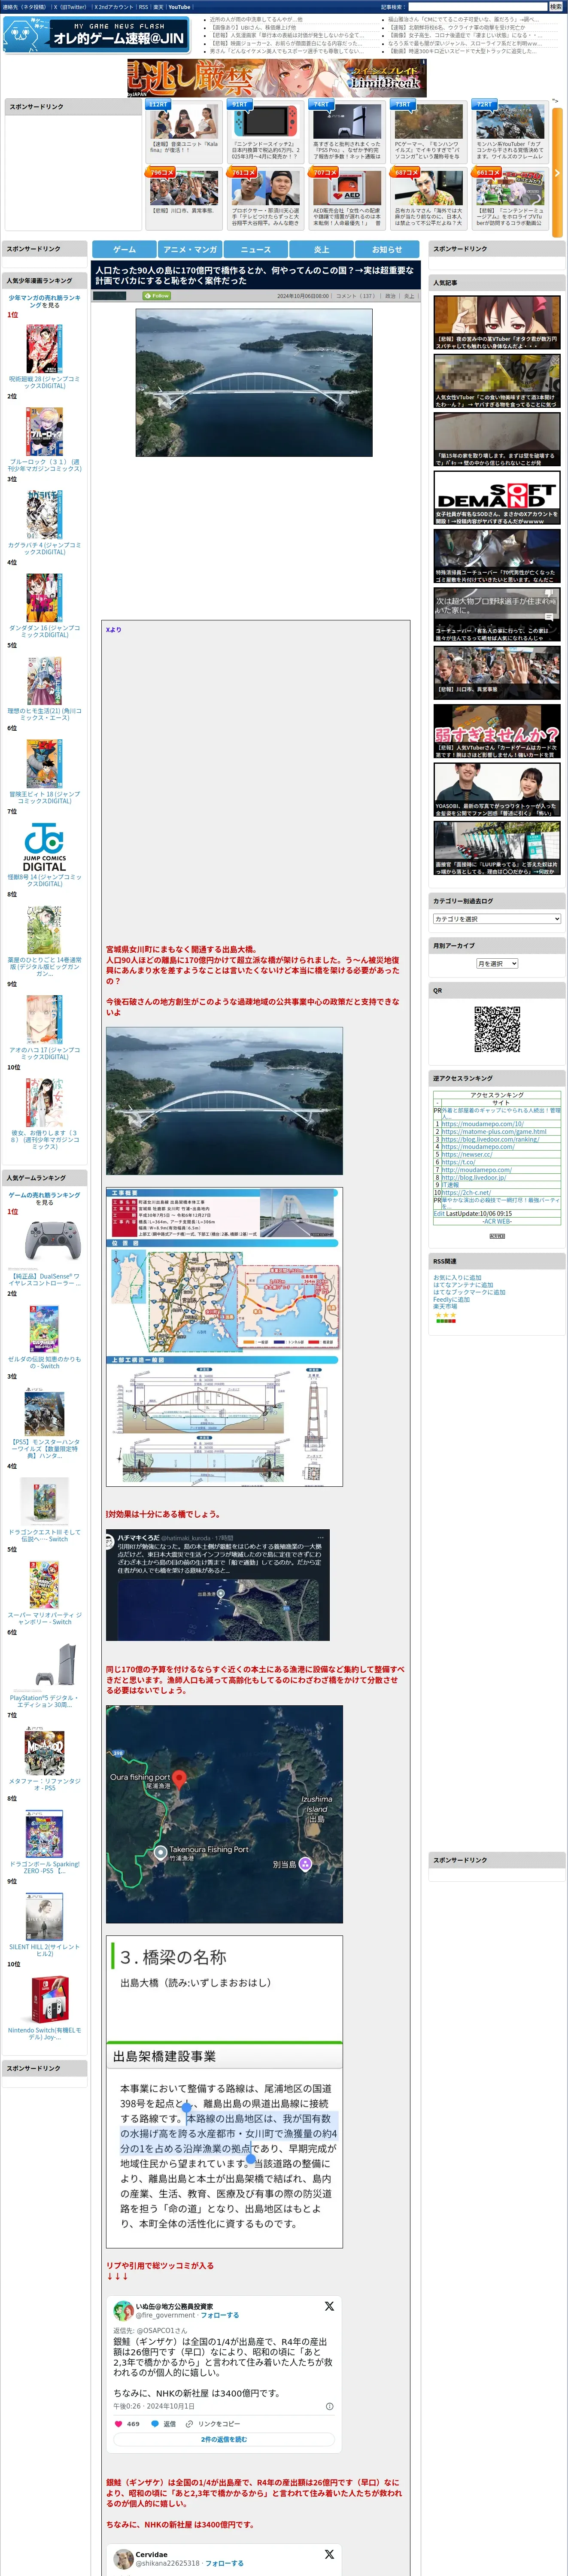
Task: Click the YouTube link in top bar
Action: [179, 7]
